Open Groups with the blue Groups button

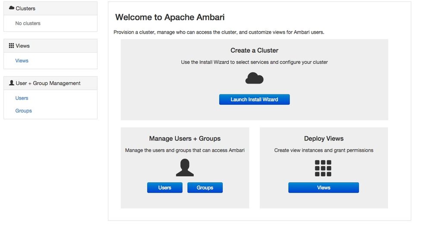(205, 187)
